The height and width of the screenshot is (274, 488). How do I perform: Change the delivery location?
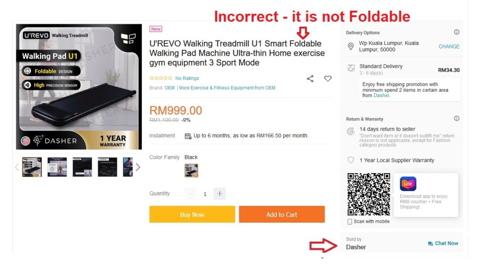(449, 46)
